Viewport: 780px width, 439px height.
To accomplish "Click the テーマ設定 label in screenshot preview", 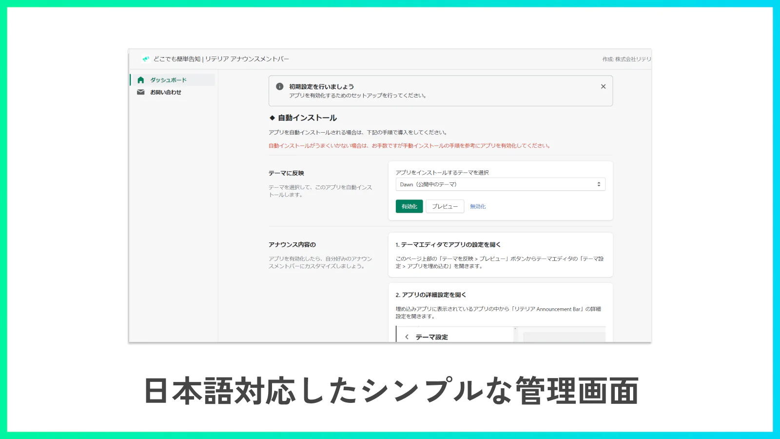I will pyautogui.click(x=432, y=337).
